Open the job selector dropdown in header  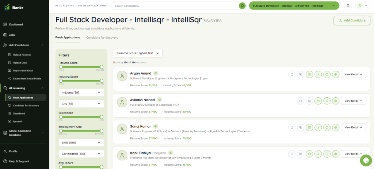[x=294, y=6]
